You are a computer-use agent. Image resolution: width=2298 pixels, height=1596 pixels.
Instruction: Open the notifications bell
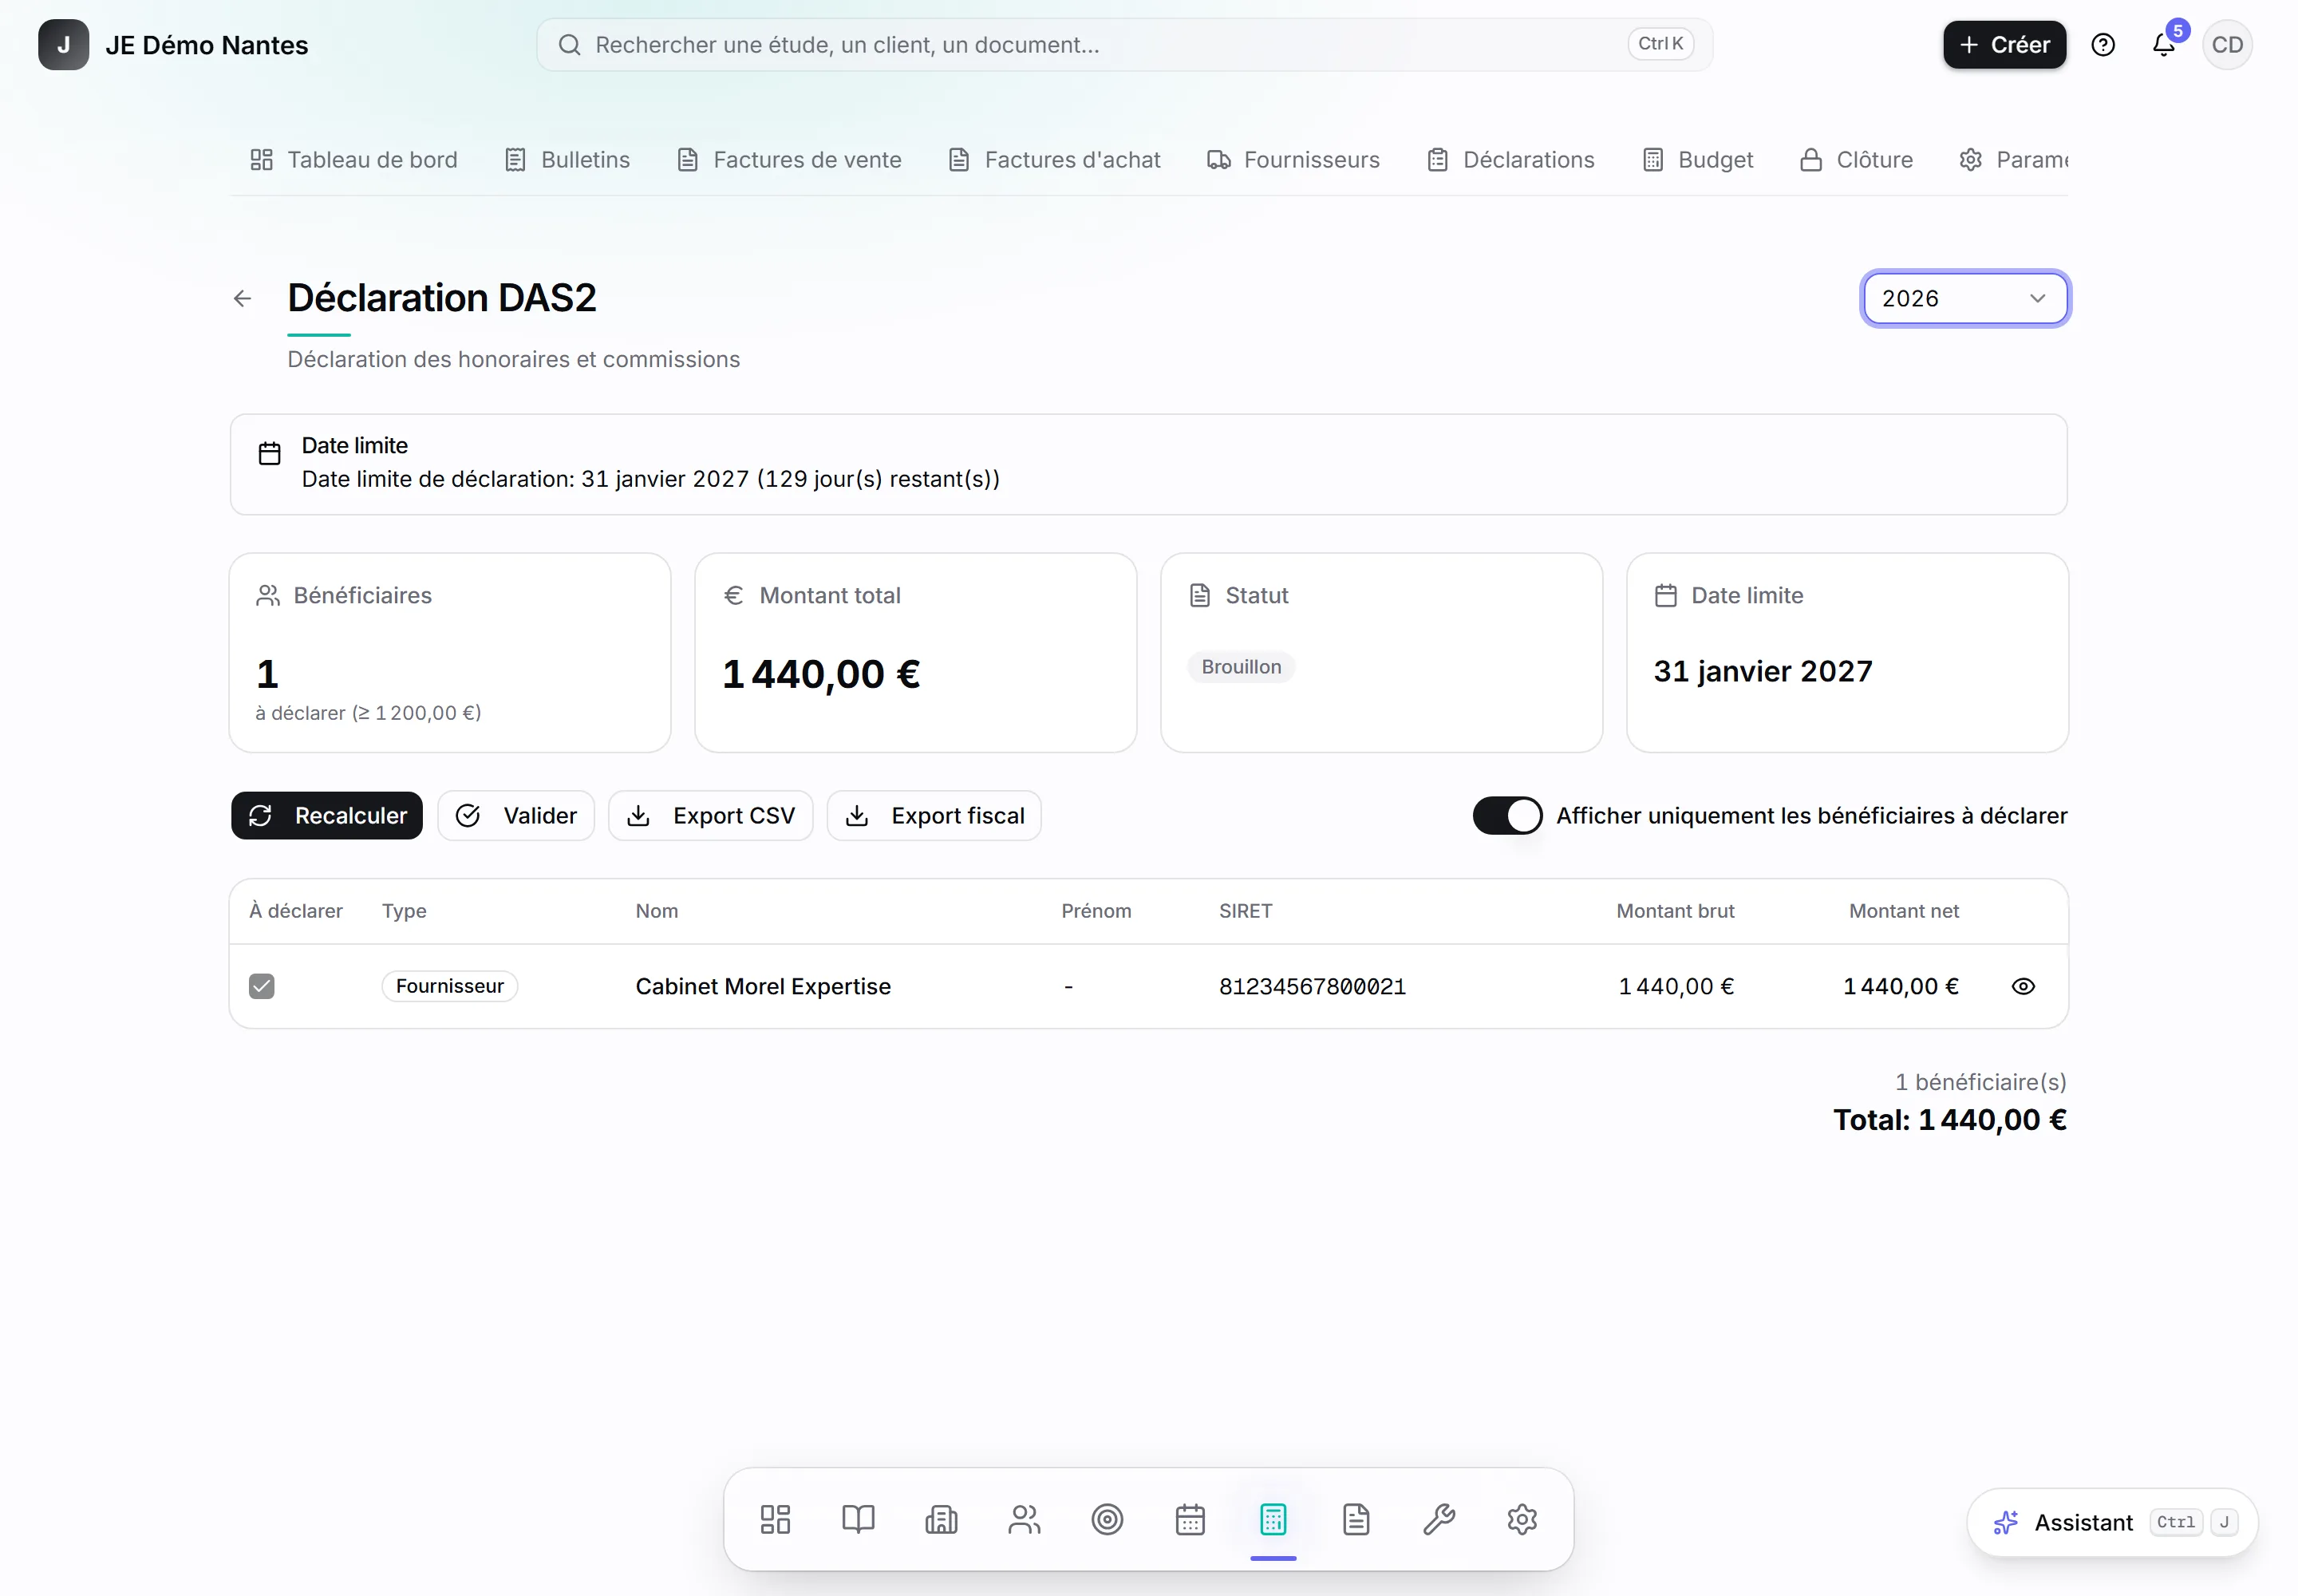point(2164,45)
